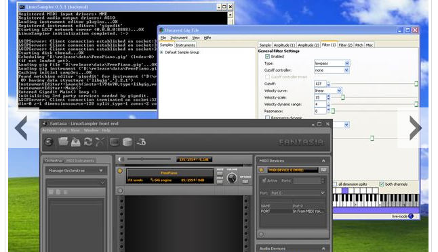438x252 pixels.
Task: Click the live-mode icon in Gigedit status bar
Action: 411,216
